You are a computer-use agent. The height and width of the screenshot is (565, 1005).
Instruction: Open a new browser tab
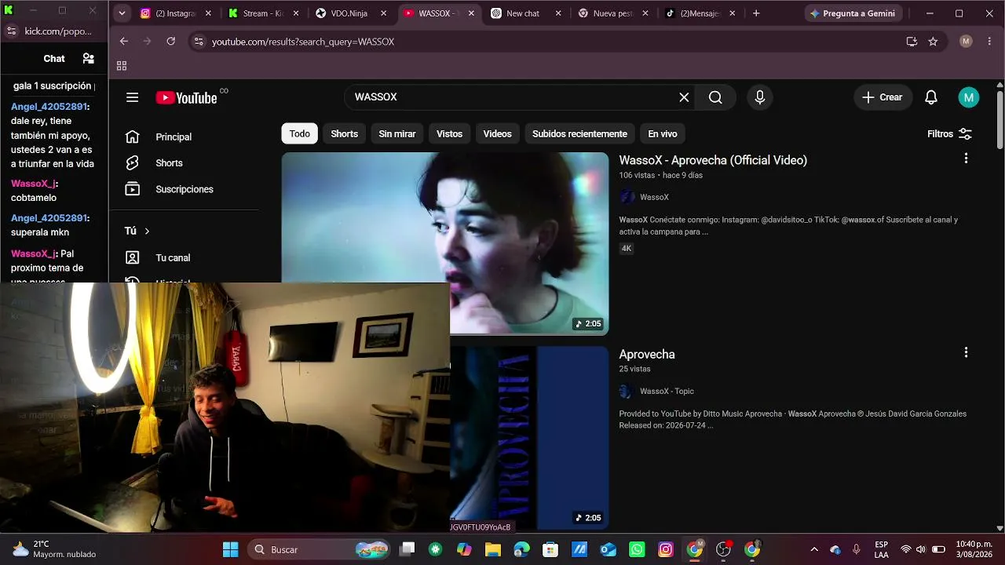(x=756, y=13)
